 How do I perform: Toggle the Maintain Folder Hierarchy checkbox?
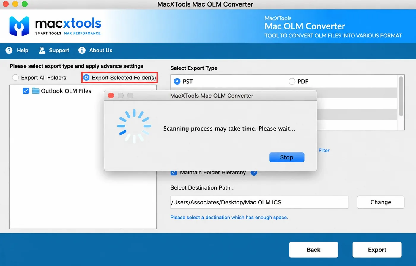click(x=174, y=173)
